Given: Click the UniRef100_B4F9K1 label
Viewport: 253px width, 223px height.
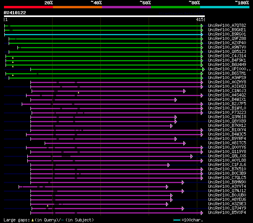Looking at the screenshot, I should tap(227, 60).
